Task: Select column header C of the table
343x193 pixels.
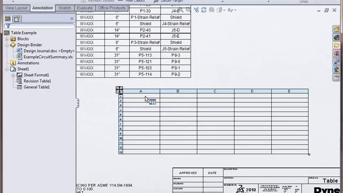Action: (215, 91)
